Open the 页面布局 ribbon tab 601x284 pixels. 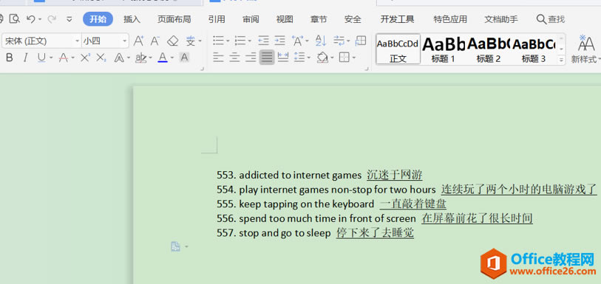coord(174,19)
